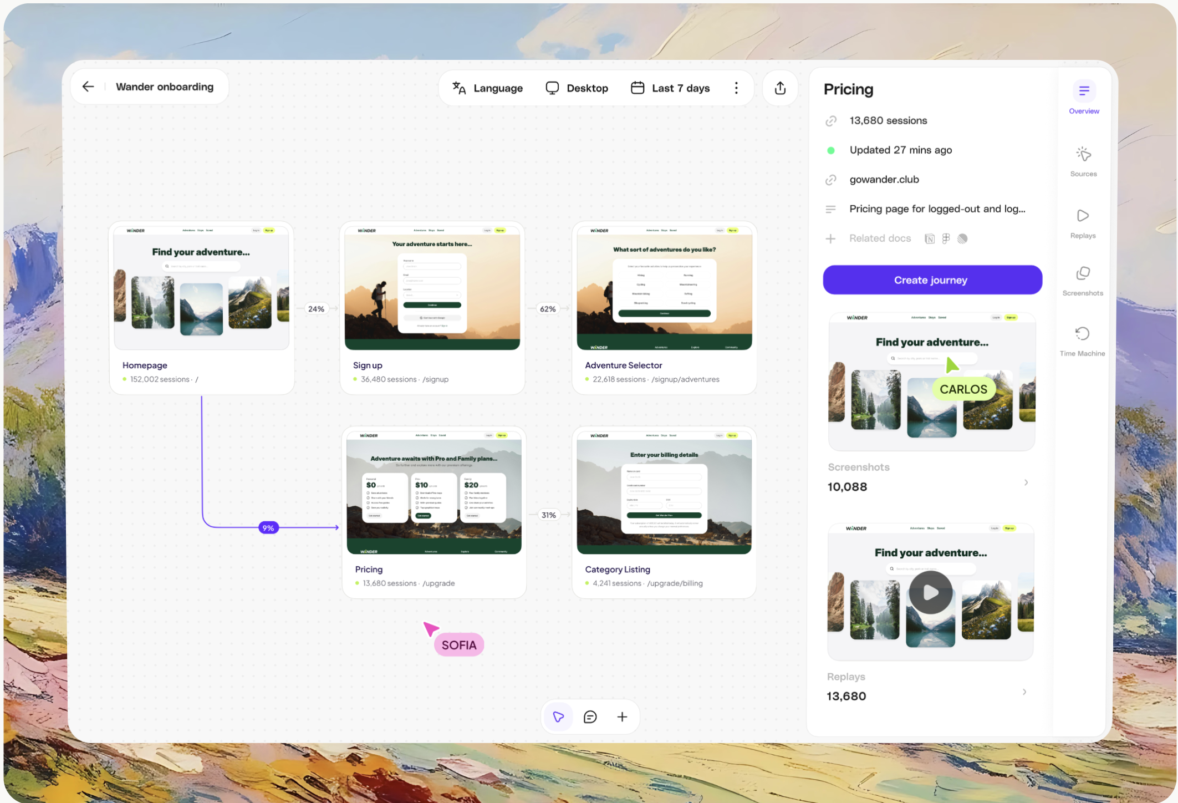Click the Create journey button
Image resolution: width=1178 pixels, height=803 pixels.
932,280
